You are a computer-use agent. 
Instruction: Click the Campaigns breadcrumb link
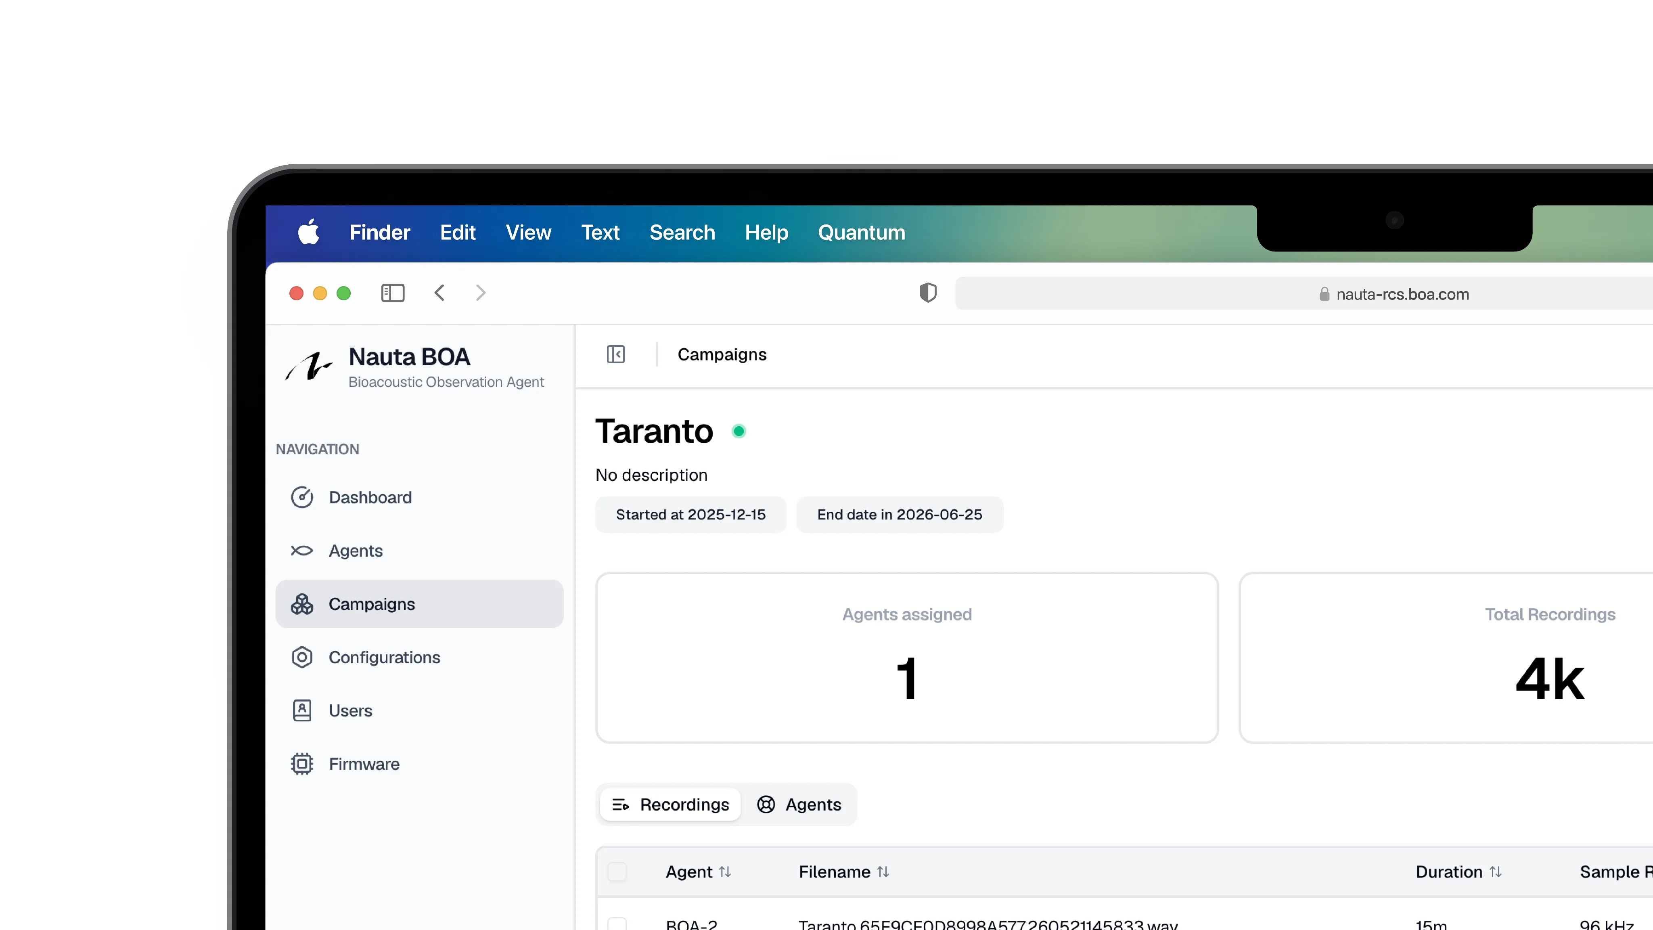[x=722, y=354]
